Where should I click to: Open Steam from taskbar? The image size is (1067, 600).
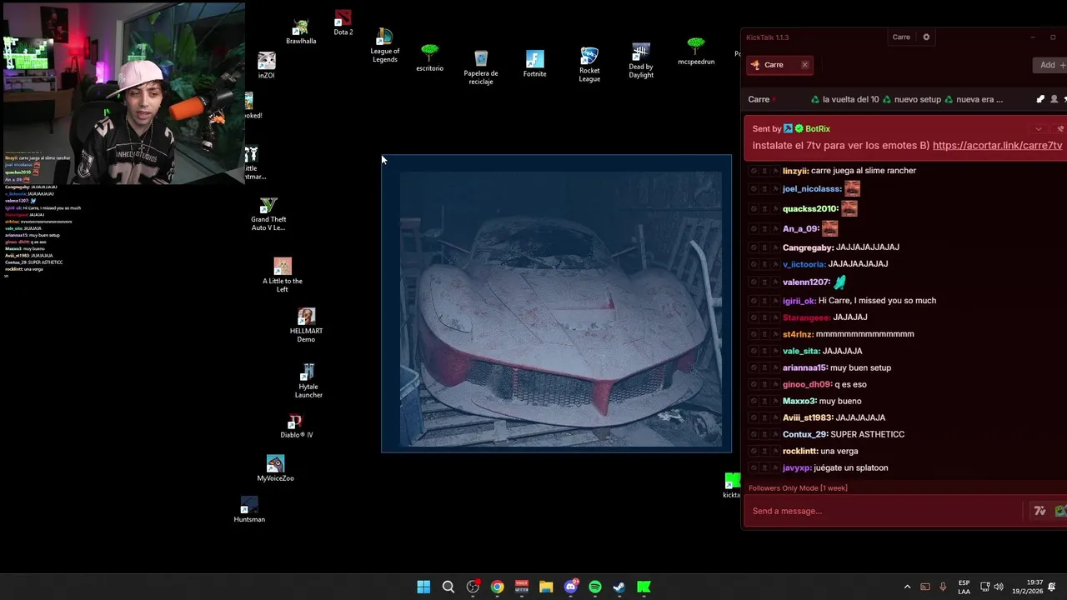pyautogui.click(x=619, y=587)
